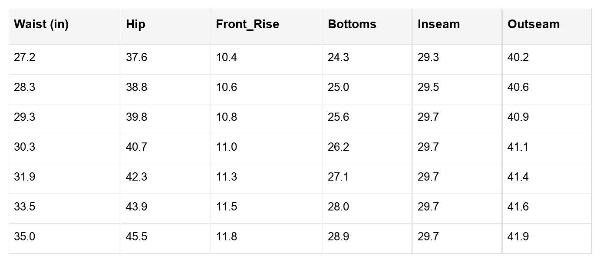Select the Outseam value 40.2
The image size is (600, 262).
tap(518, 58)
